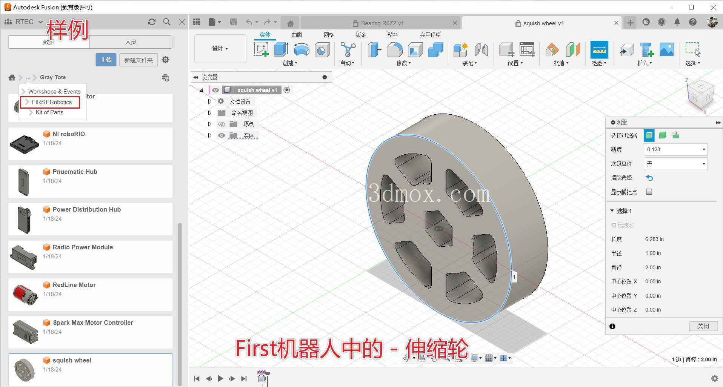Screen dimensions: 723x387
Task: Select the Hole tool
Action: coord(322,50)
